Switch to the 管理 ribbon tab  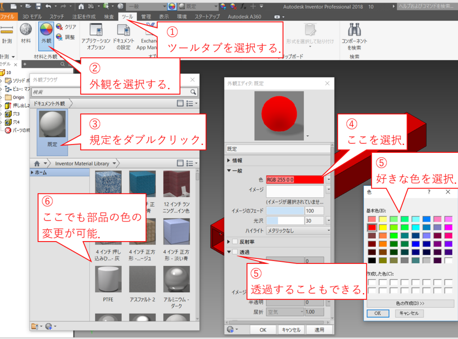[145, 16]
